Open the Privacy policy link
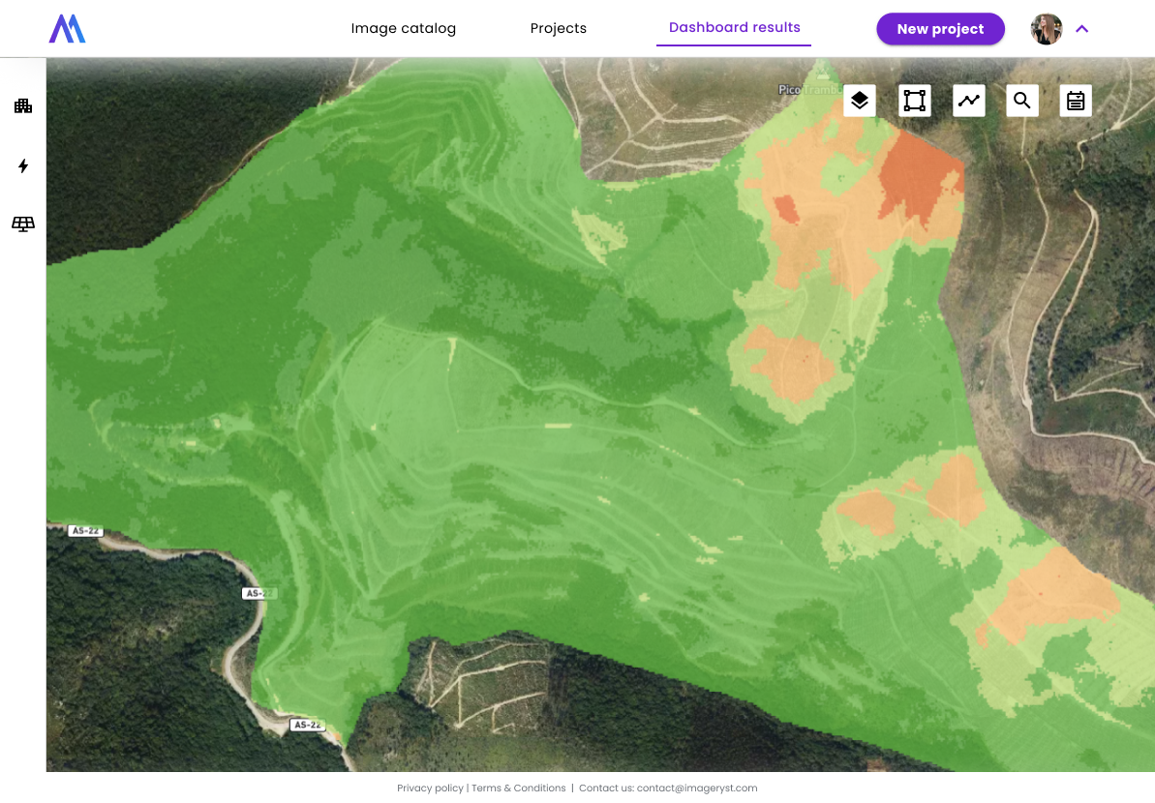The width and height of the screenshot is (1155, 803). click(x=430, y=788)
